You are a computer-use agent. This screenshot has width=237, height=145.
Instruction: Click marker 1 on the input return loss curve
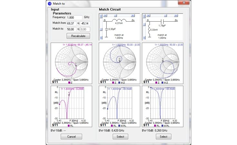tap(69, 95)
